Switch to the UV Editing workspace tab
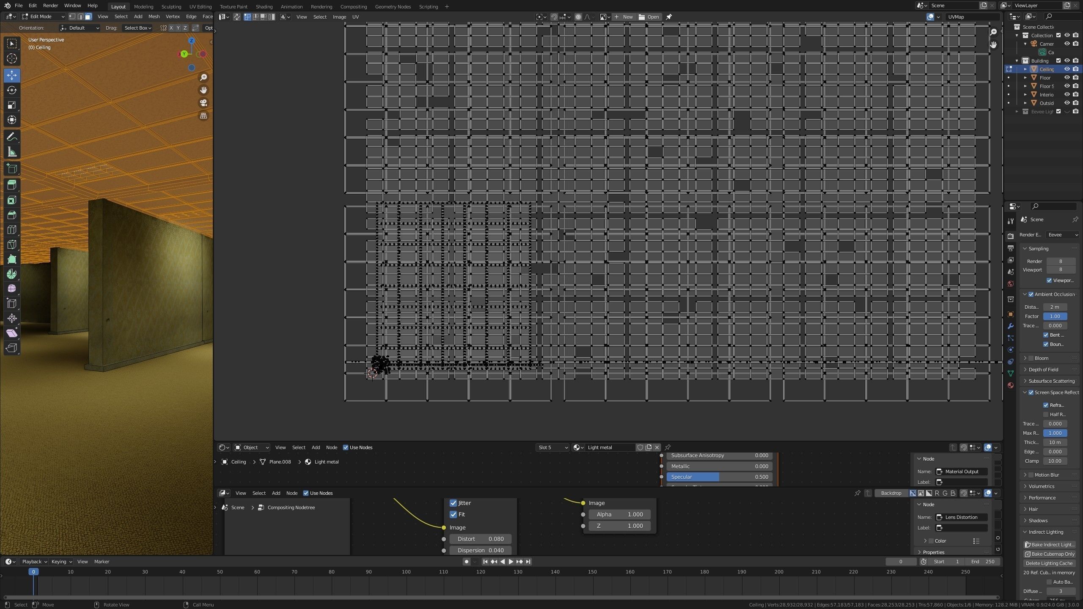Image resolution: width=1083 pixels, height=609 pixels. point(201,7)
